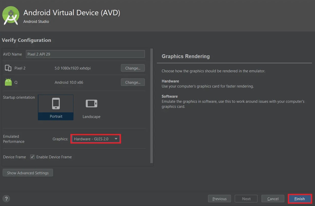This screenshot has width=315, height=206.
Task: Click the Next button
Action: [x=246, y=199]
